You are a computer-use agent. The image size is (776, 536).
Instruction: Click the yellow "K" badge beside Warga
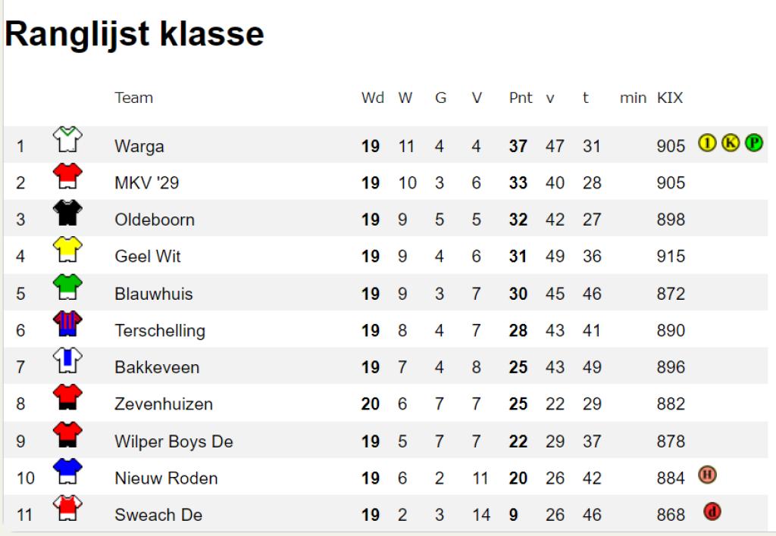click(x=731, y=143)
